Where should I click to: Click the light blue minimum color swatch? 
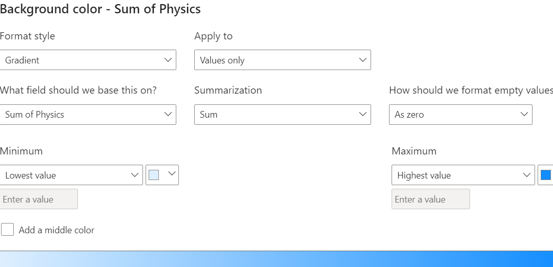(x=154, y=175)
